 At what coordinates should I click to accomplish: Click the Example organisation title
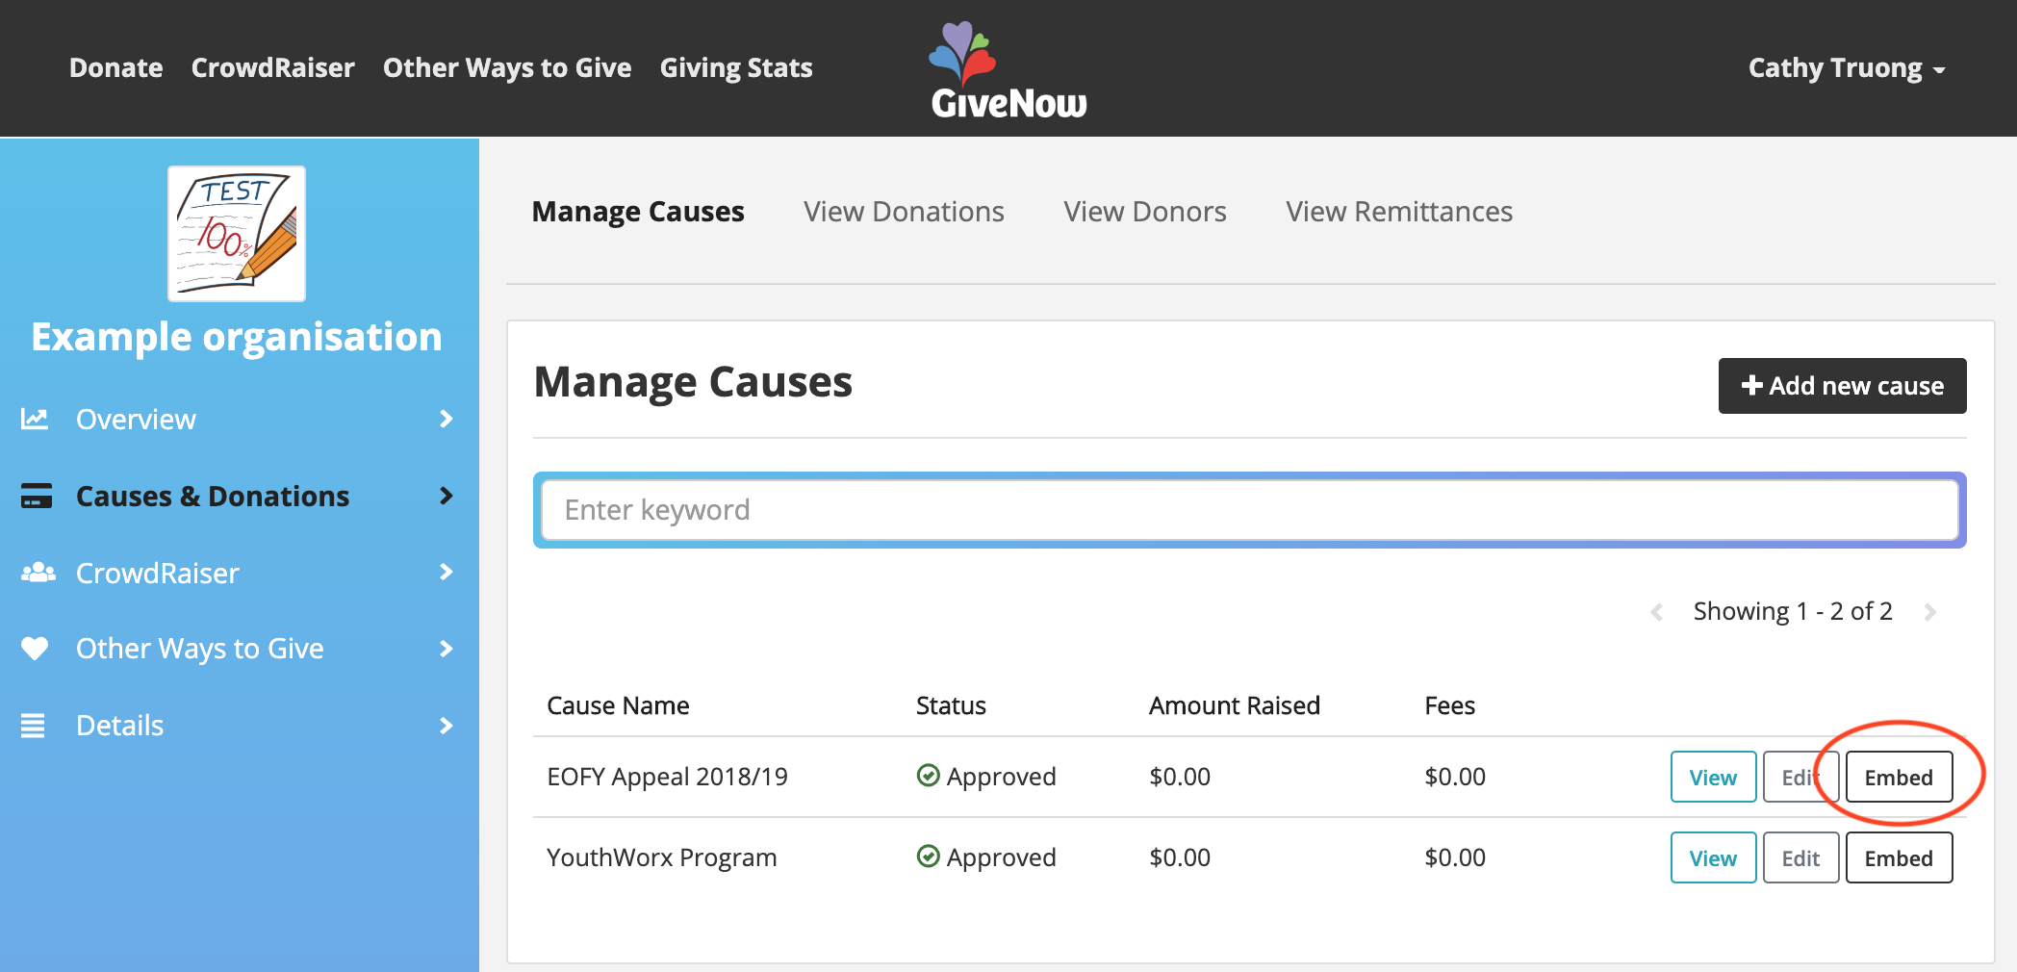pos(237,337)
